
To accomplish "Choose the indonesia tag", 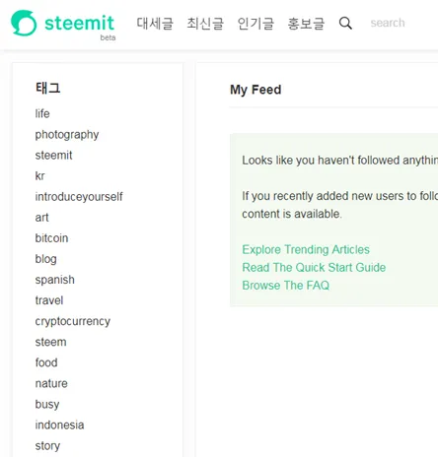I will (x=59, y=424).
